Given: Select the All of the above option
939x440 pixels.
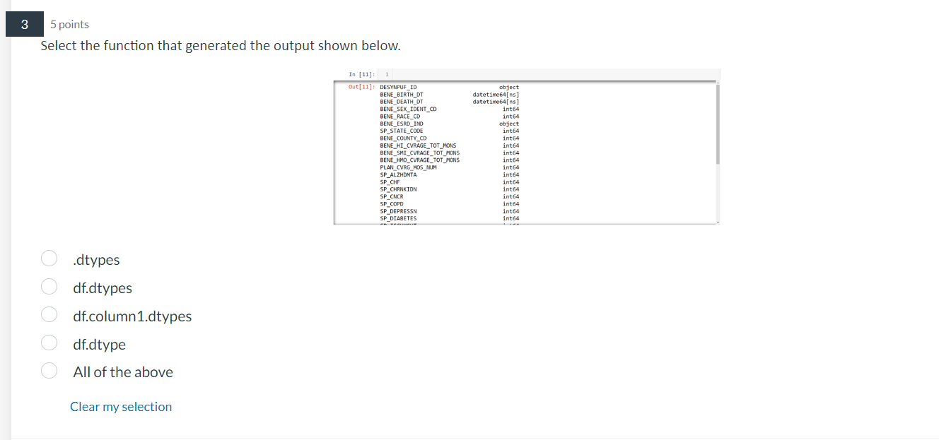Looking at the screenshot, I should point(49,369).
